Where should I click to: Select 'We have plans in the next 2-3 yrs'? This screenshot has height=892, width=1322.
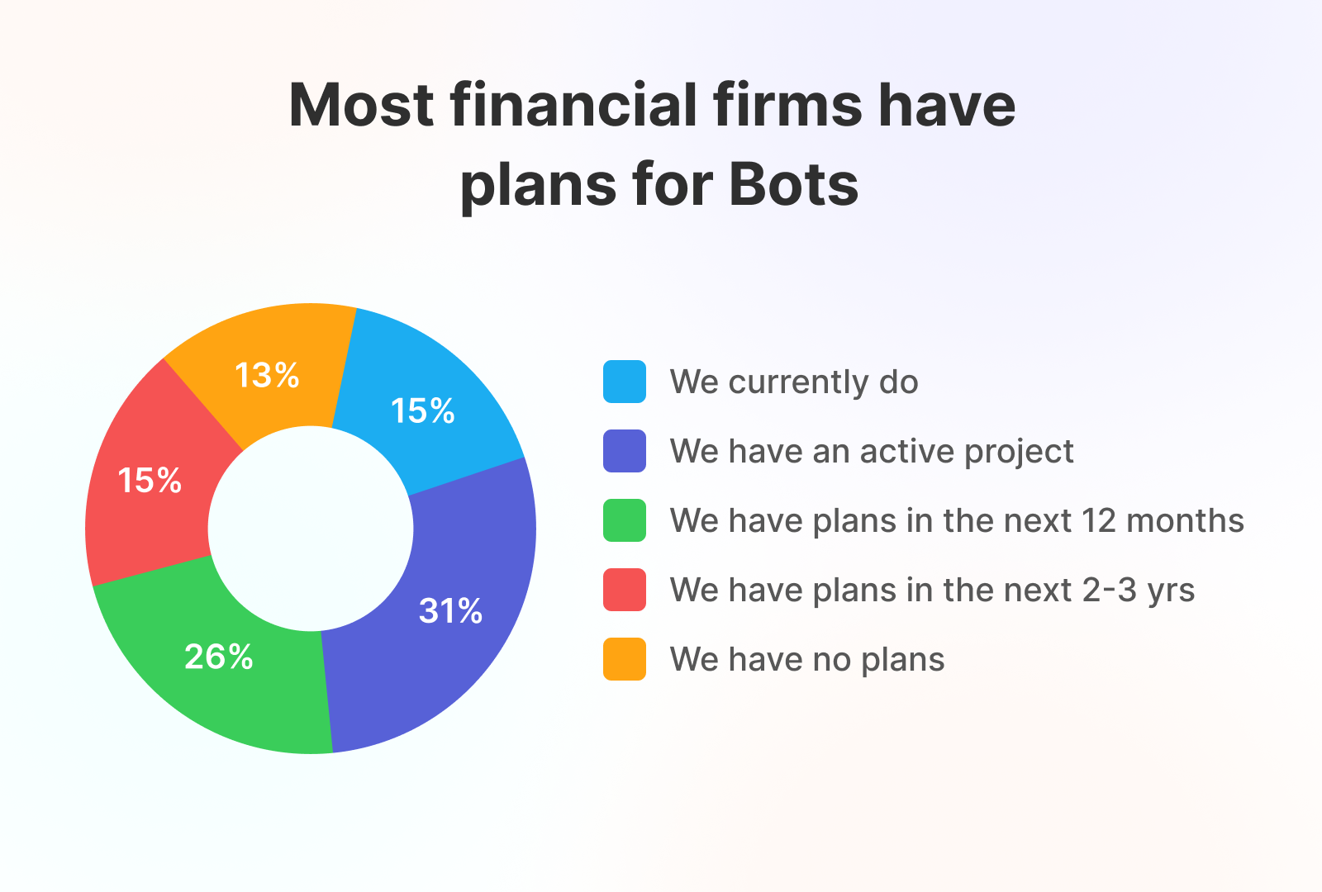[932, 590]
